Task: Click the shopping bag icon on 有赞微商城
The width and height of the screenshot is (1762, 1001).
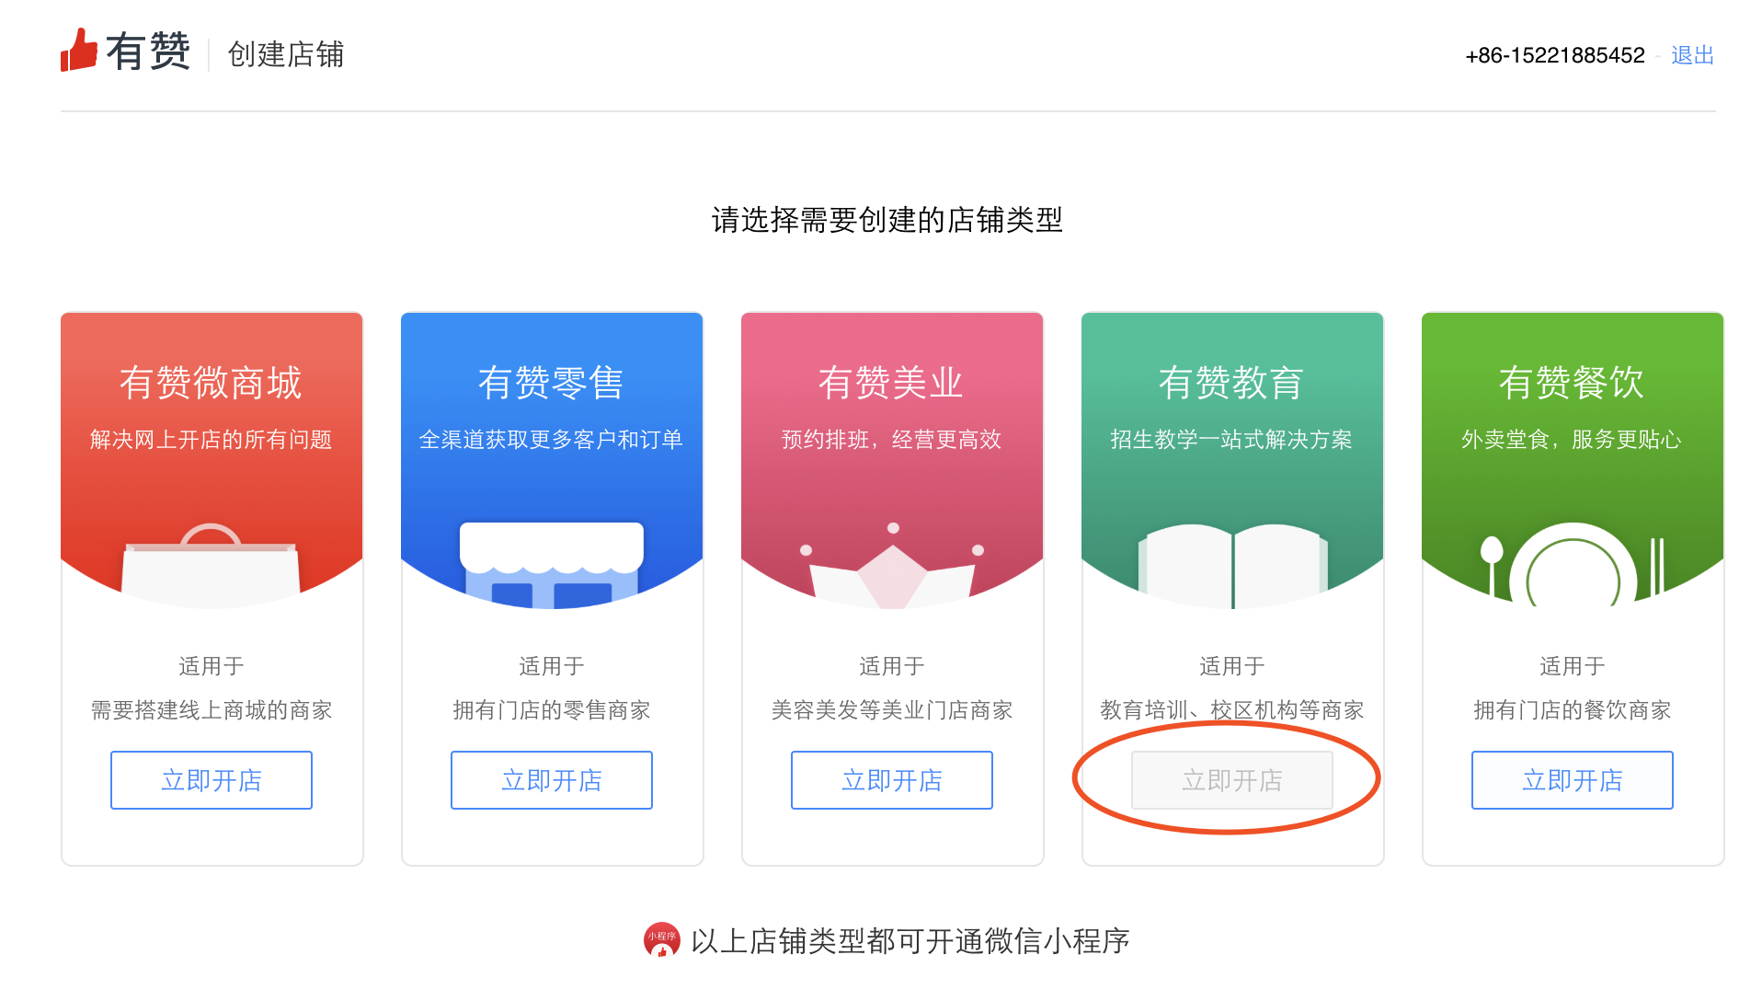Action: coord(211,565)
